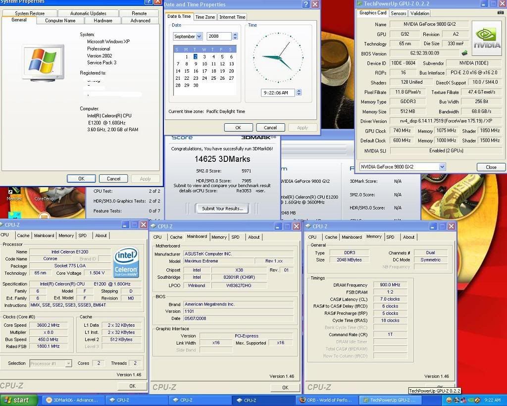This screenshot has height=406, width=507.
Task: Open the Computer Name tab
Action: point(60,20)
